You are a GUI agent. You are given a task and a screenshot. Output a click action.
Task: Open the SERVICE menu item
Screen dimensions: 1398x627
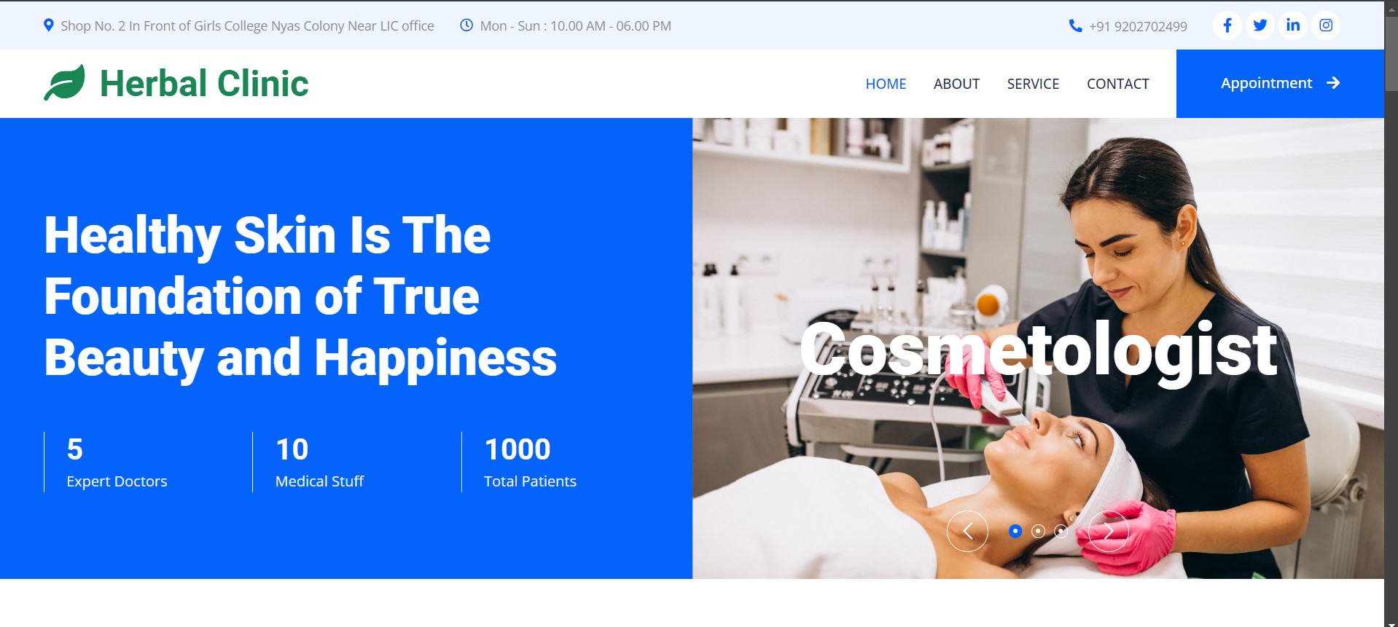pos(1033,84)
